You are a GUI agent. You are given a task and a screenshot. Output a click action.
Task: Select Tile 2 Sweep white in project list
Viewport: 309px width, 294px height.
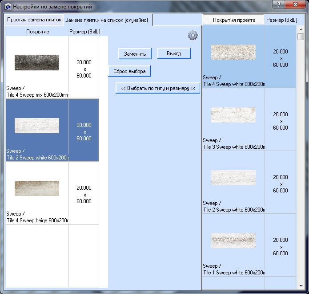(233, 178)
